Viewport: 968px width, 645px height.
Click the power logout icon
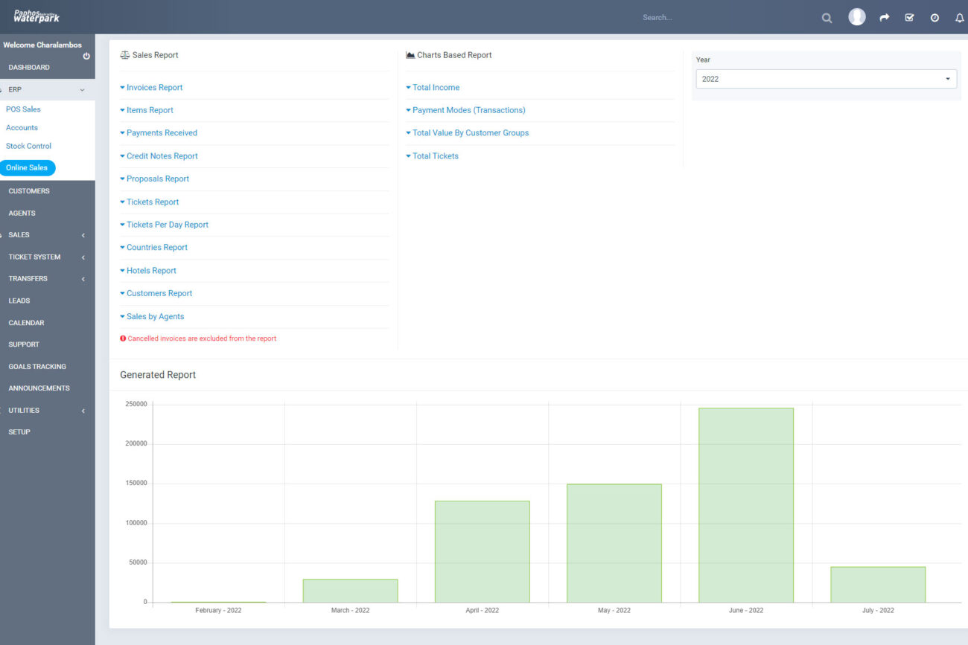coord(86,56)
